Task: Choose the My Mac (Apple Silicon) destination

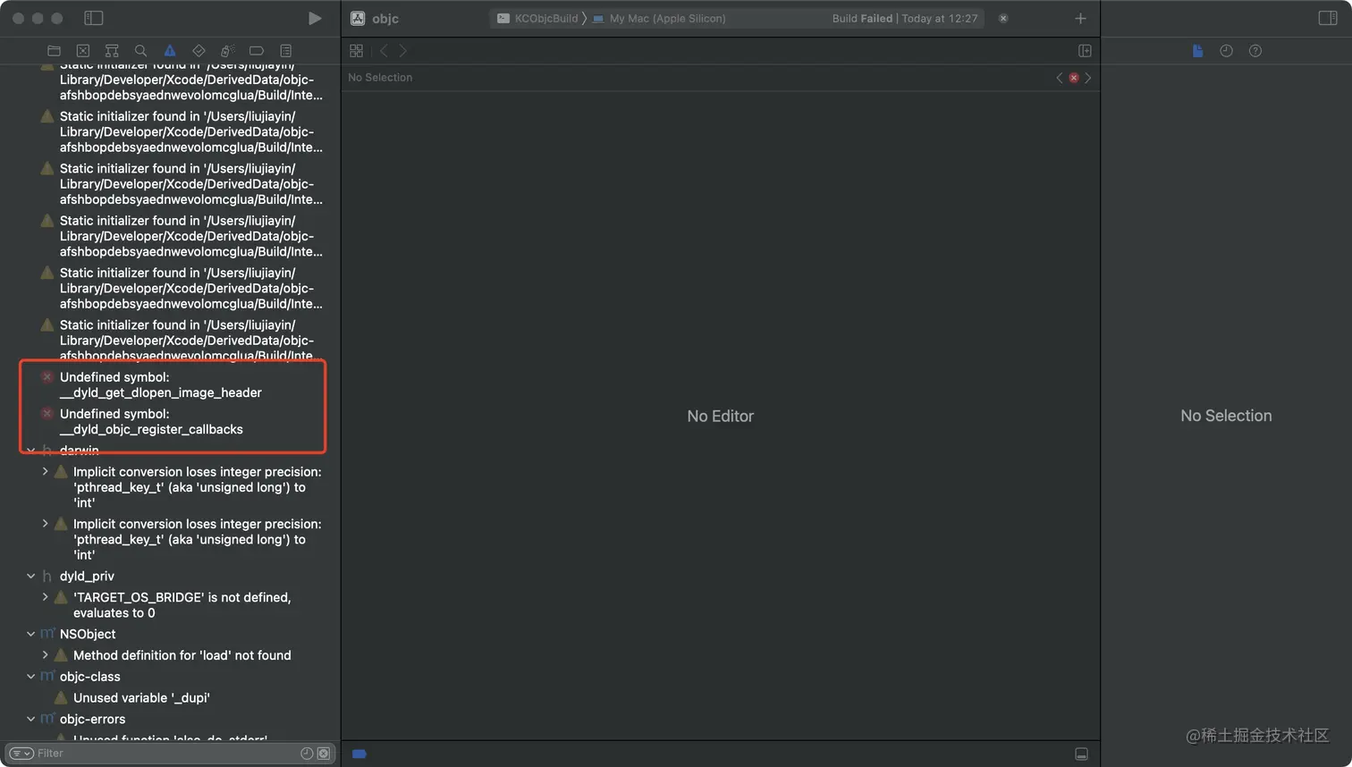Action: 659,18
